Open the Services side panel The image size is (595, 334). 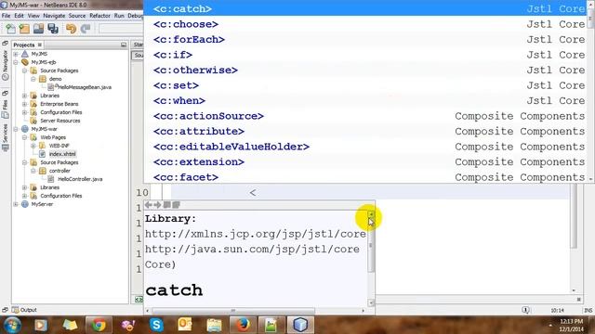[5, 137]
